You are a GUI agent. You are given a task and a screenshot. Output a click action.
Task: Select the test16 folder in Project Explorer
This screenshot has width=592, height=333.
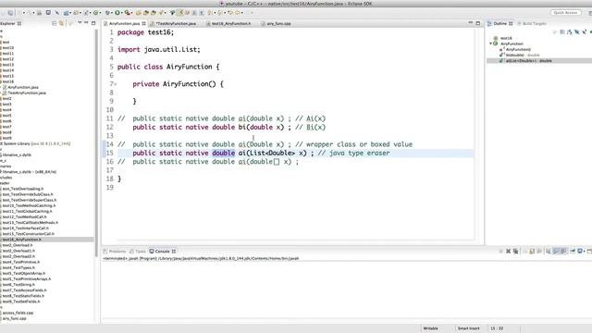click(x=8, y=81)
